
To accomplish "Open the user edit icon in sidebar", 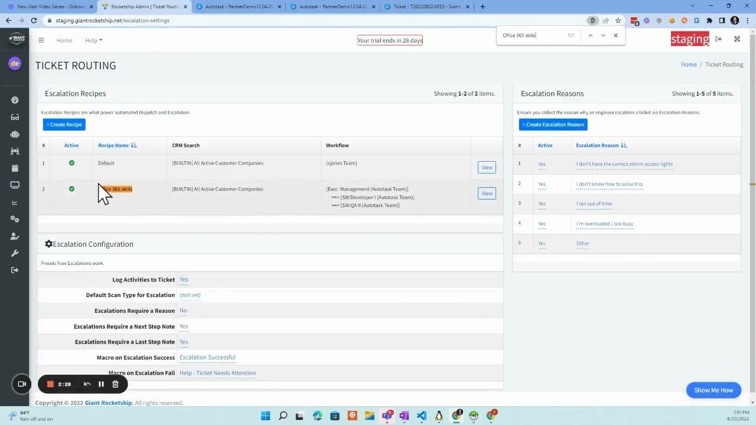I will coord(15,236).
